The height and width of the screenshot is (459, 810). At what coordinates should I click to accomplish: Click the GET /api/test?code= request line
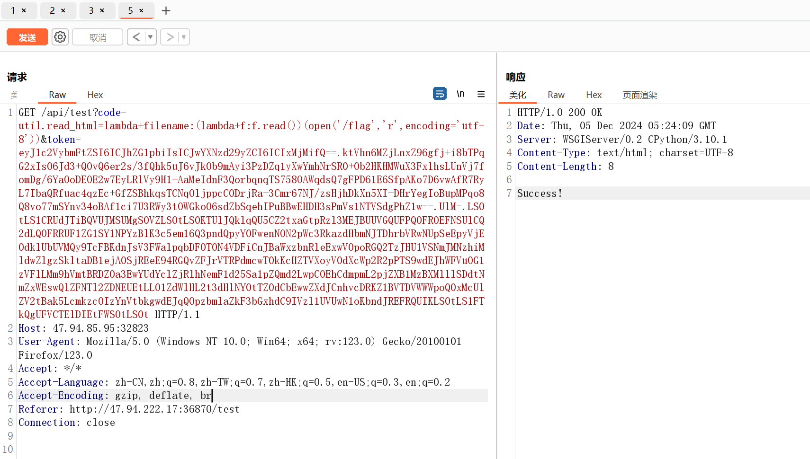[x=72, y=112]
